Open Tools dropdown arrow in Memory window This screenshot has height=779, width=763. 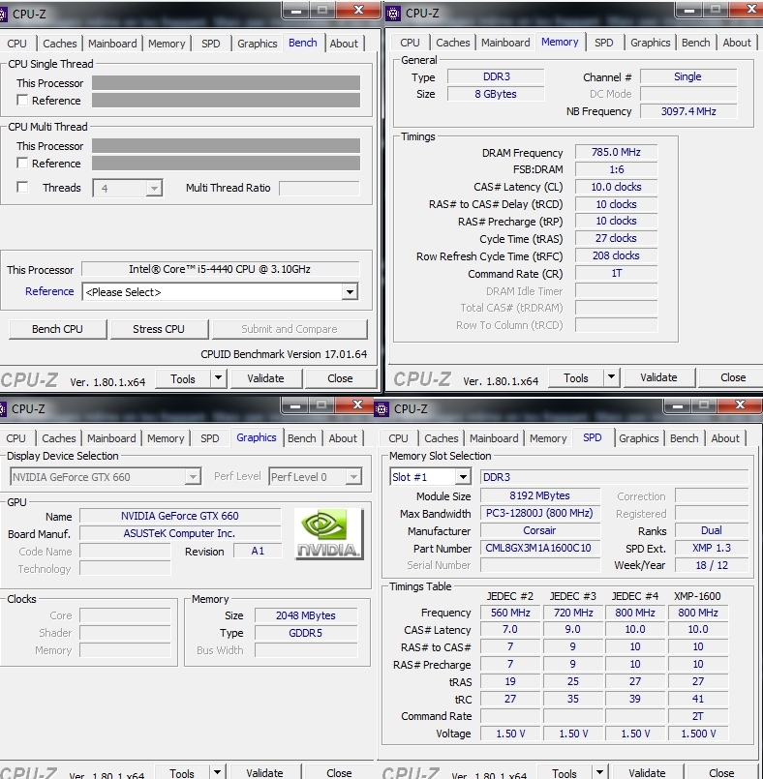pos(611,377)
